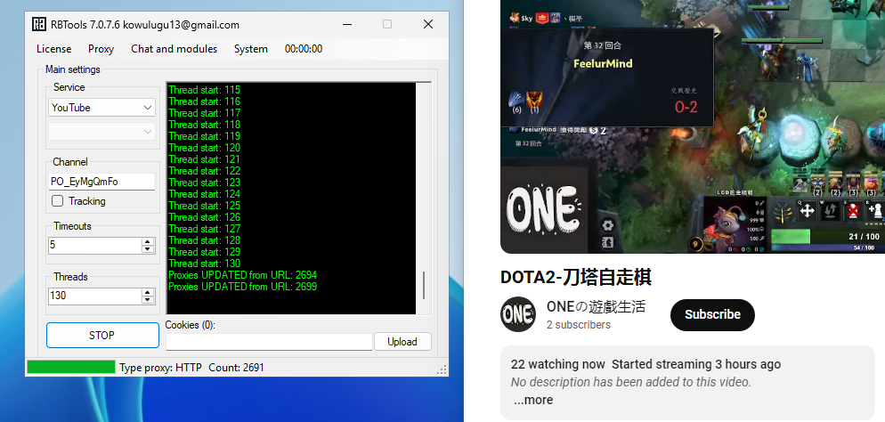Viewport: 885px width, 422px height.
Task: Click the RBTools app icon in title bar
Action: point(39,25)
